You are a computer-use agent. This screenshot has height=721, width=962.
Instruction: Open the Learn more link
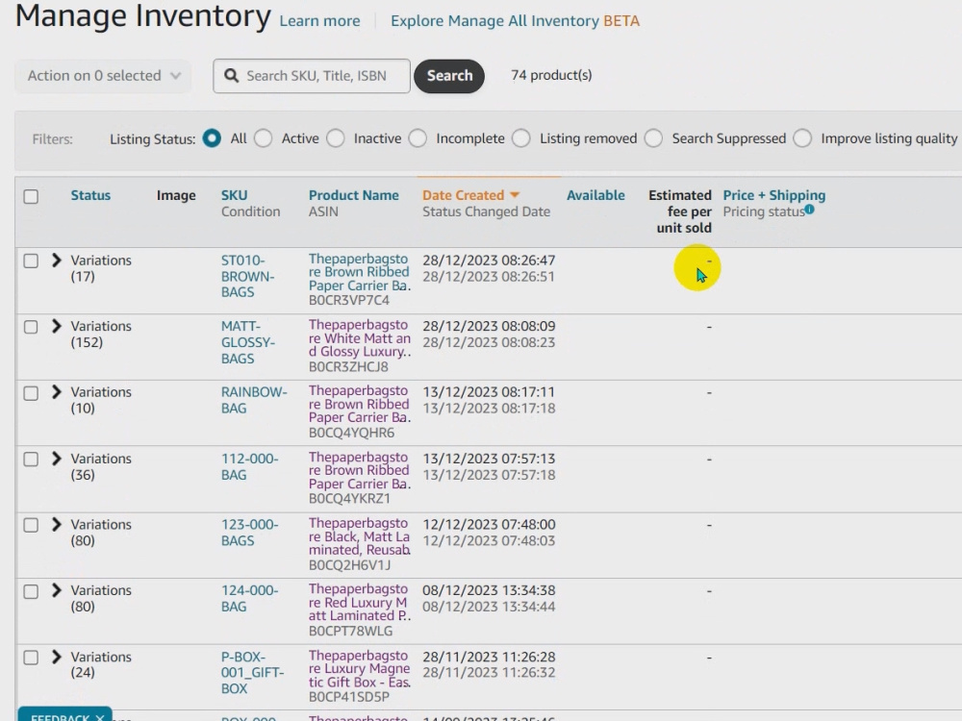(319, 21)
